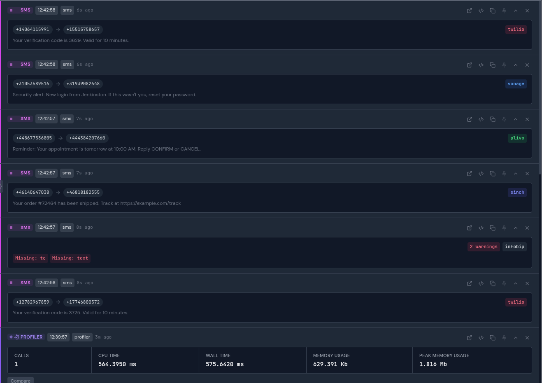542x383 pixels.
Task: Pin the PROFILER event
Action: click(504, 337)
